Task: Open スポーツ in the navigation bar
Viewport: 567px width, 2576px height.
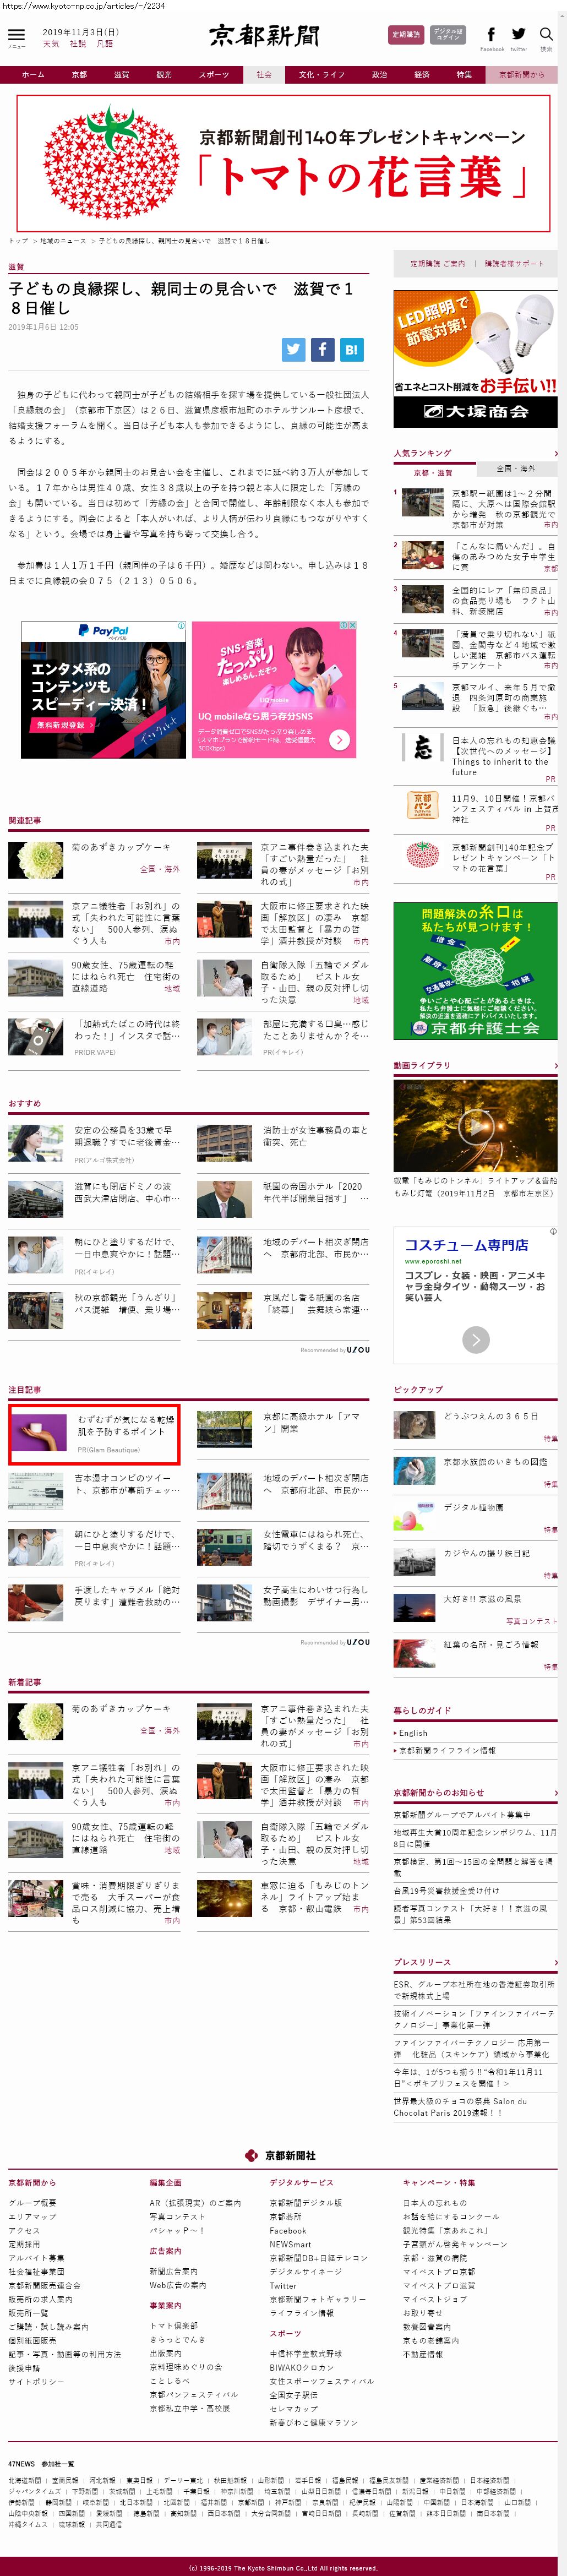Action: pyautogui.click(x=214, y=75)
